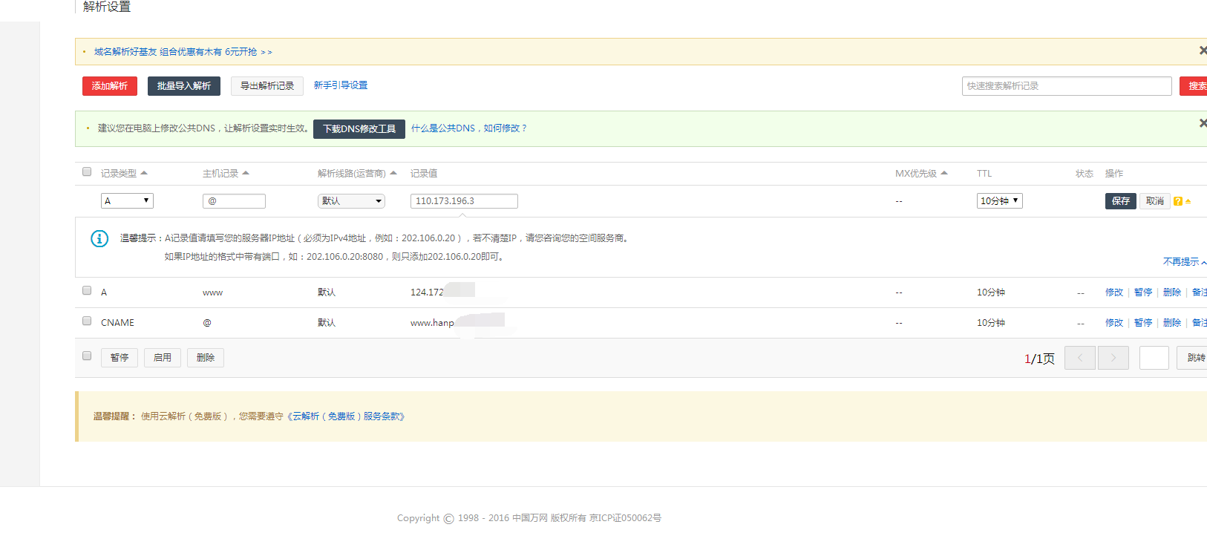
Task: Click the quick search records input field
Action: coord(1066,86)
